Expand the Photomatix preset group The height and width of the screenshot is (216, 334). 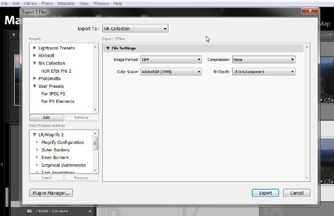(x=34, y=78)
